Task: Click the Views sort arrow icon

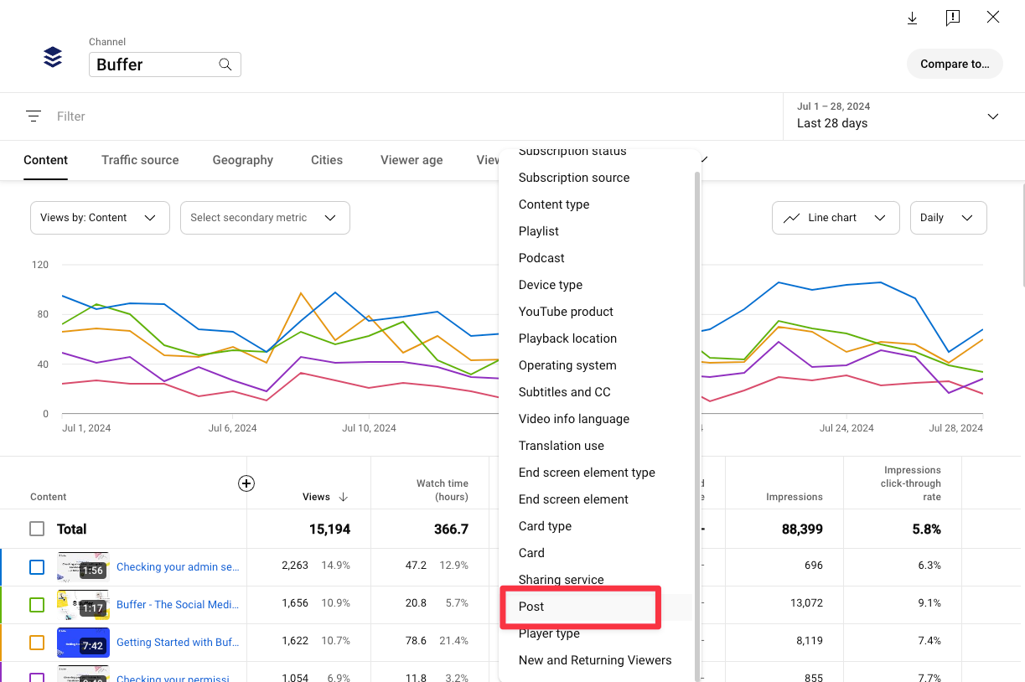Action: pos(344,497)
